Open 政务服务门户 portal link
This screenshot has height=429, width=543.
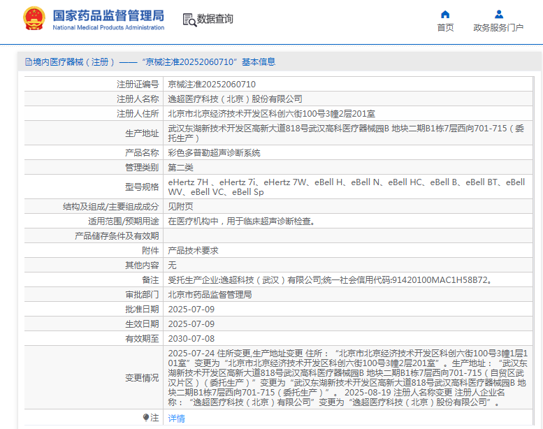pyautogui.click(x=498, y=28)
